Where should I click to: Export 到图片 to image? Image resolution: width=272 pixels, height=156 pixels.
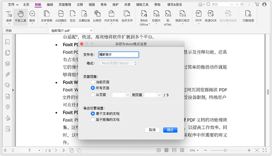tap(156, 17)
